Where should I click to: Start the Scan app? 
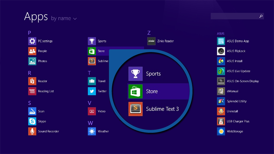[x=32, y=111]
